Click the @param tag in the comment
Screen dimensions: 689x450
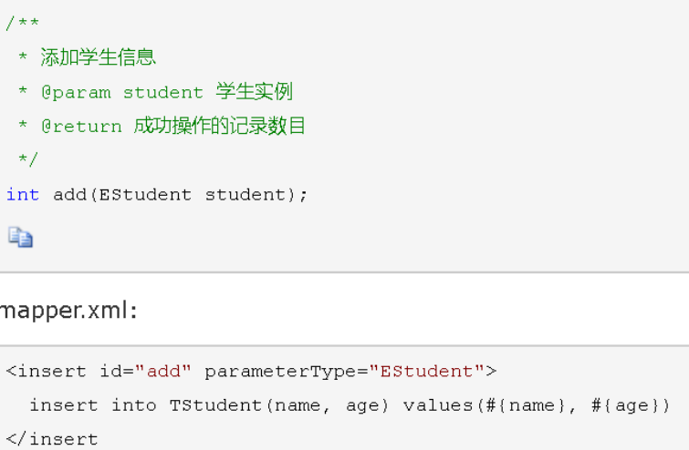(76, 93)
